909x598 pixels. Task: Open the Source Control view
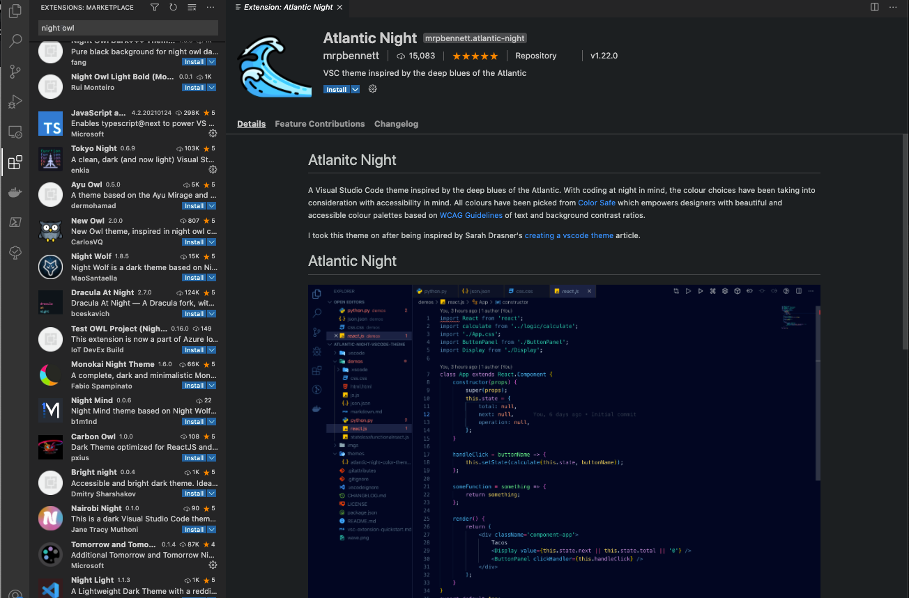click(x=15, y=72)
